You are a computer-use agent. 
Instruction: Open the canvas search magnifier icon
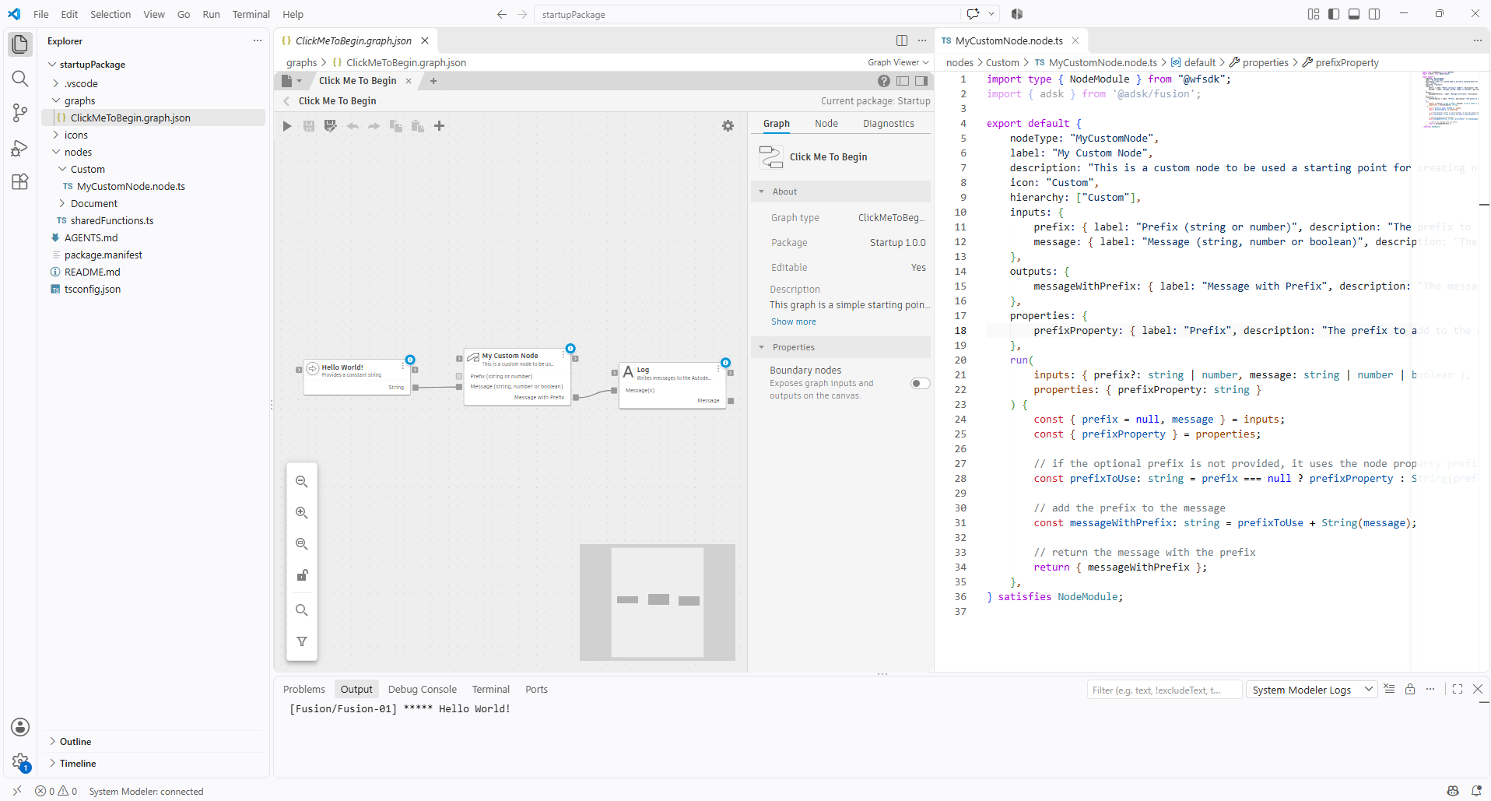(302, 610)
